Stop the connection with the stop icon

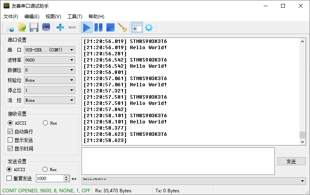pyautogui.click(x=110, y=27)
